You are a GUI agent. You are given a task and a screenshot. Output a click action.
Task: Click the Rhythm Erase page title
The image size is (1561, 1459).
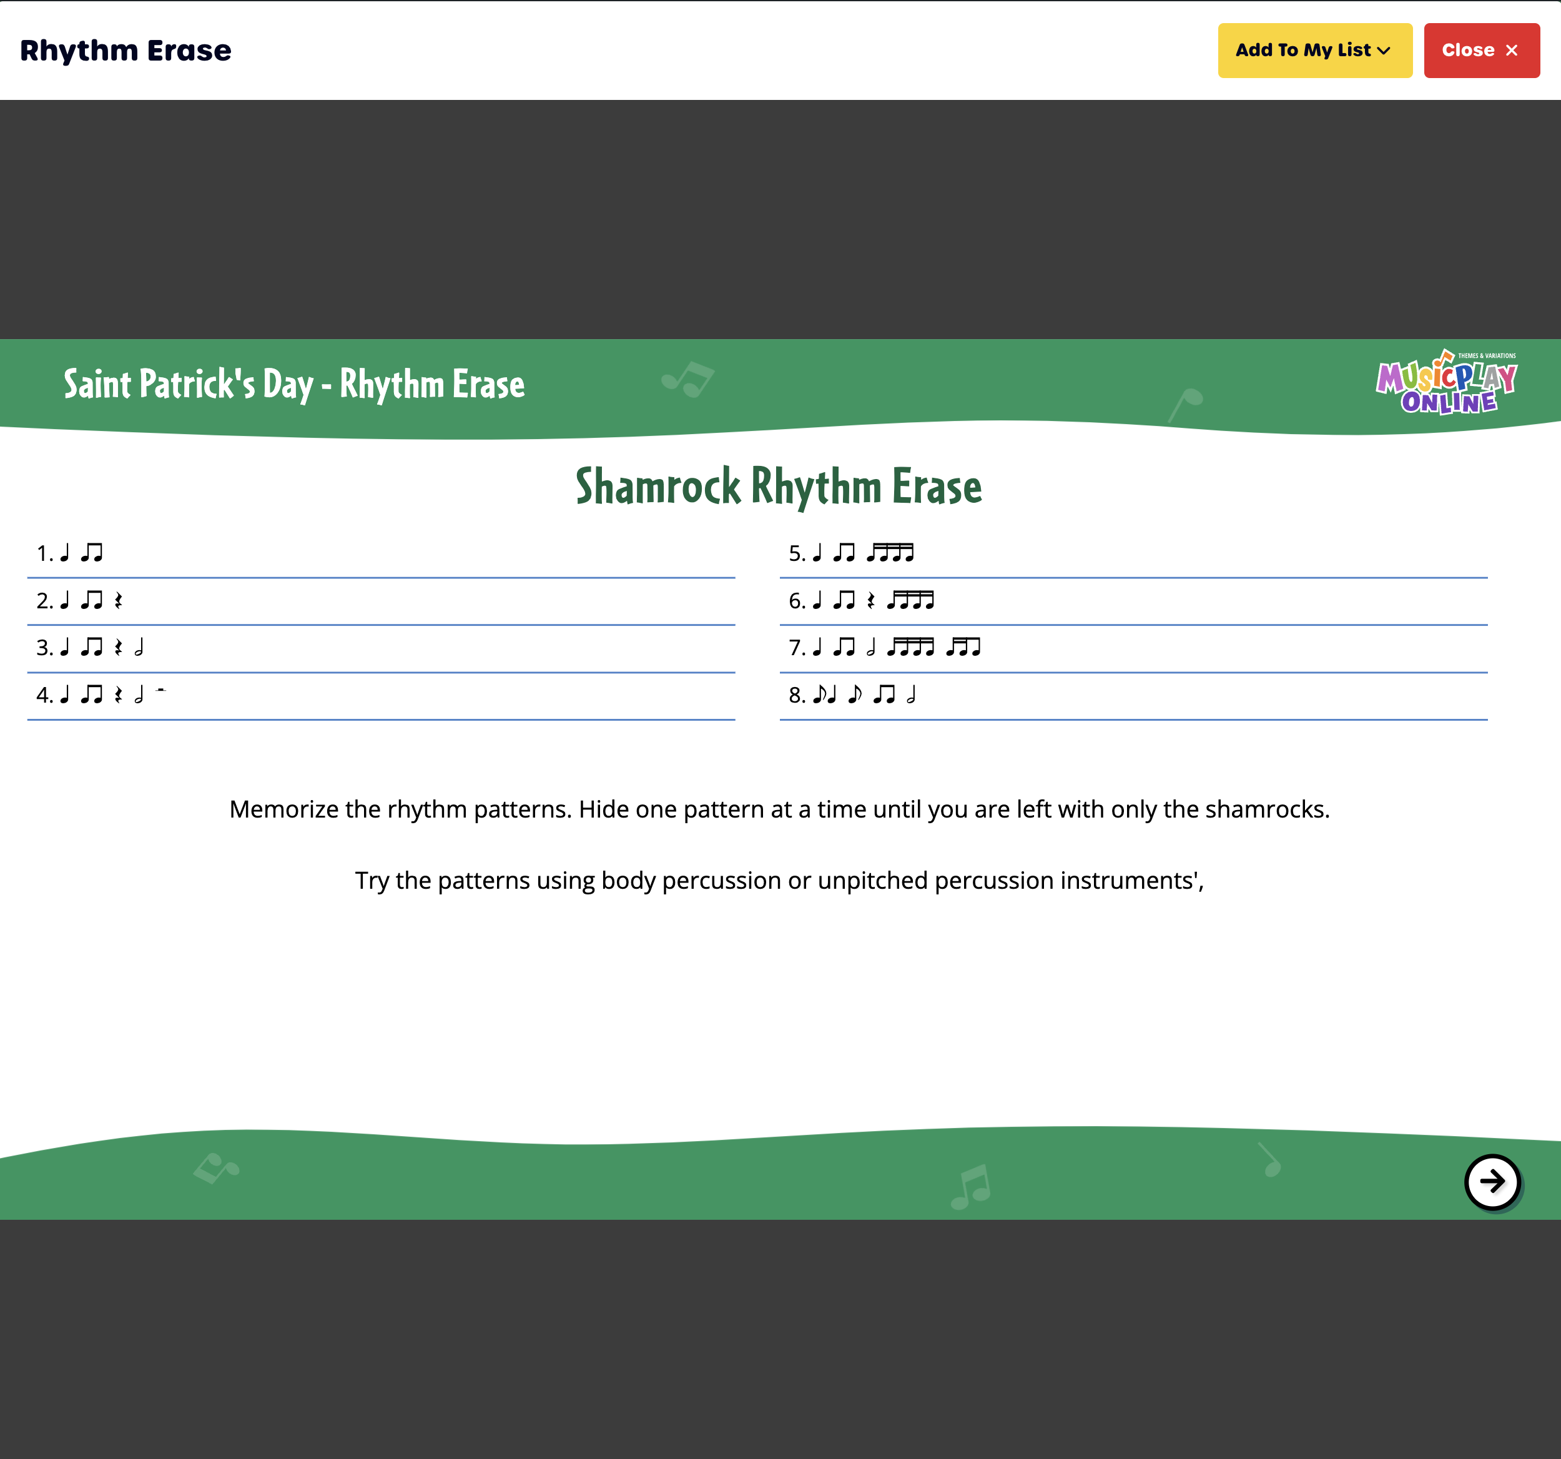click(x=126, y=50)
